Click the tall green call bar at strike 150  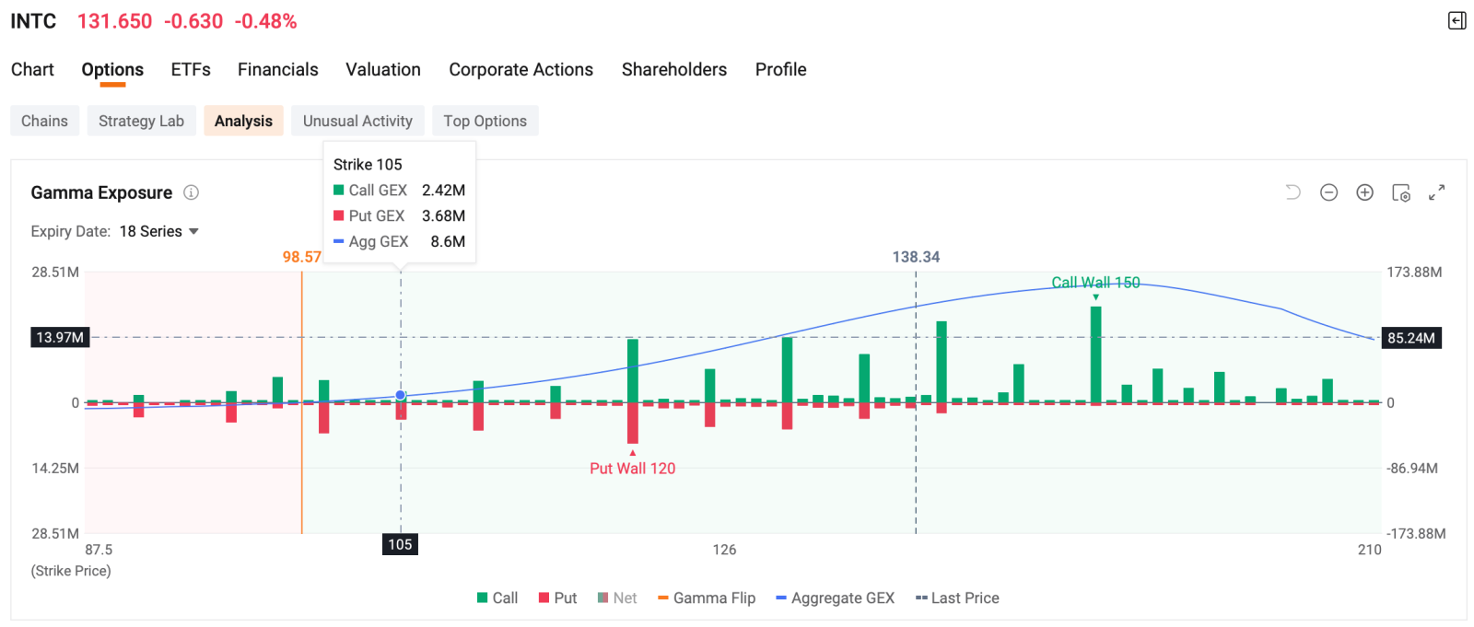click(x=1095, y=354)
